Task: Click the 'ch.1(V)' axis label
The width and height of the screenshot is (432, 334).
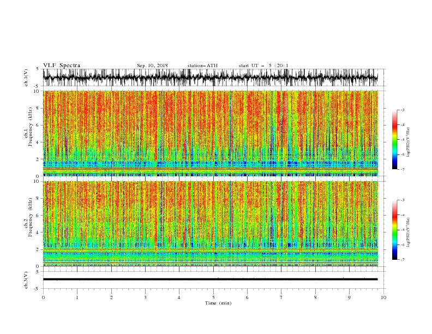Action: pos(26,77)
